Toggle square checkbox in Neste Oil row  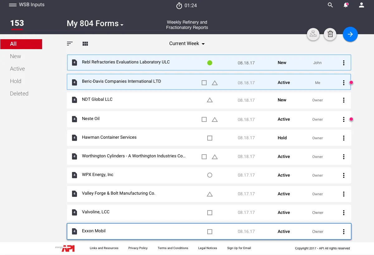tap(204, 119)
